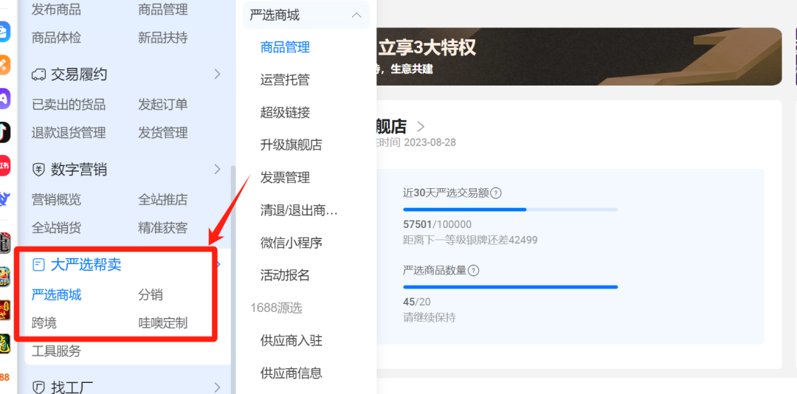
Task: Open 已卖出的货品 under 交易履约
Action: click(x=69, y=105)
